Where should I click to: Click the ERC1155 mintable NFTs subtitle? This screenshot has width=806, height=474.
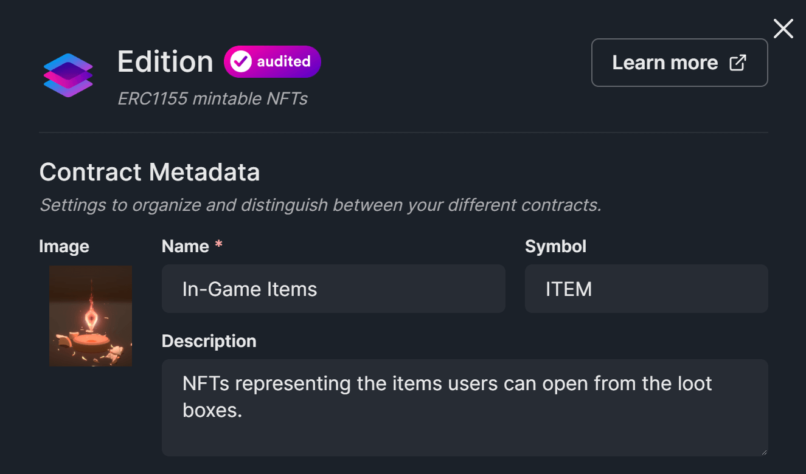click(x=212, y=98)
